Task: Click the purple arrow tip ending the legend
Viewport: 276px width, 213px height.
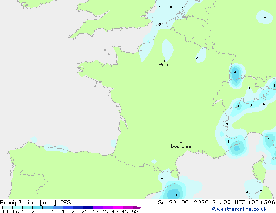Action: point(138,207)
